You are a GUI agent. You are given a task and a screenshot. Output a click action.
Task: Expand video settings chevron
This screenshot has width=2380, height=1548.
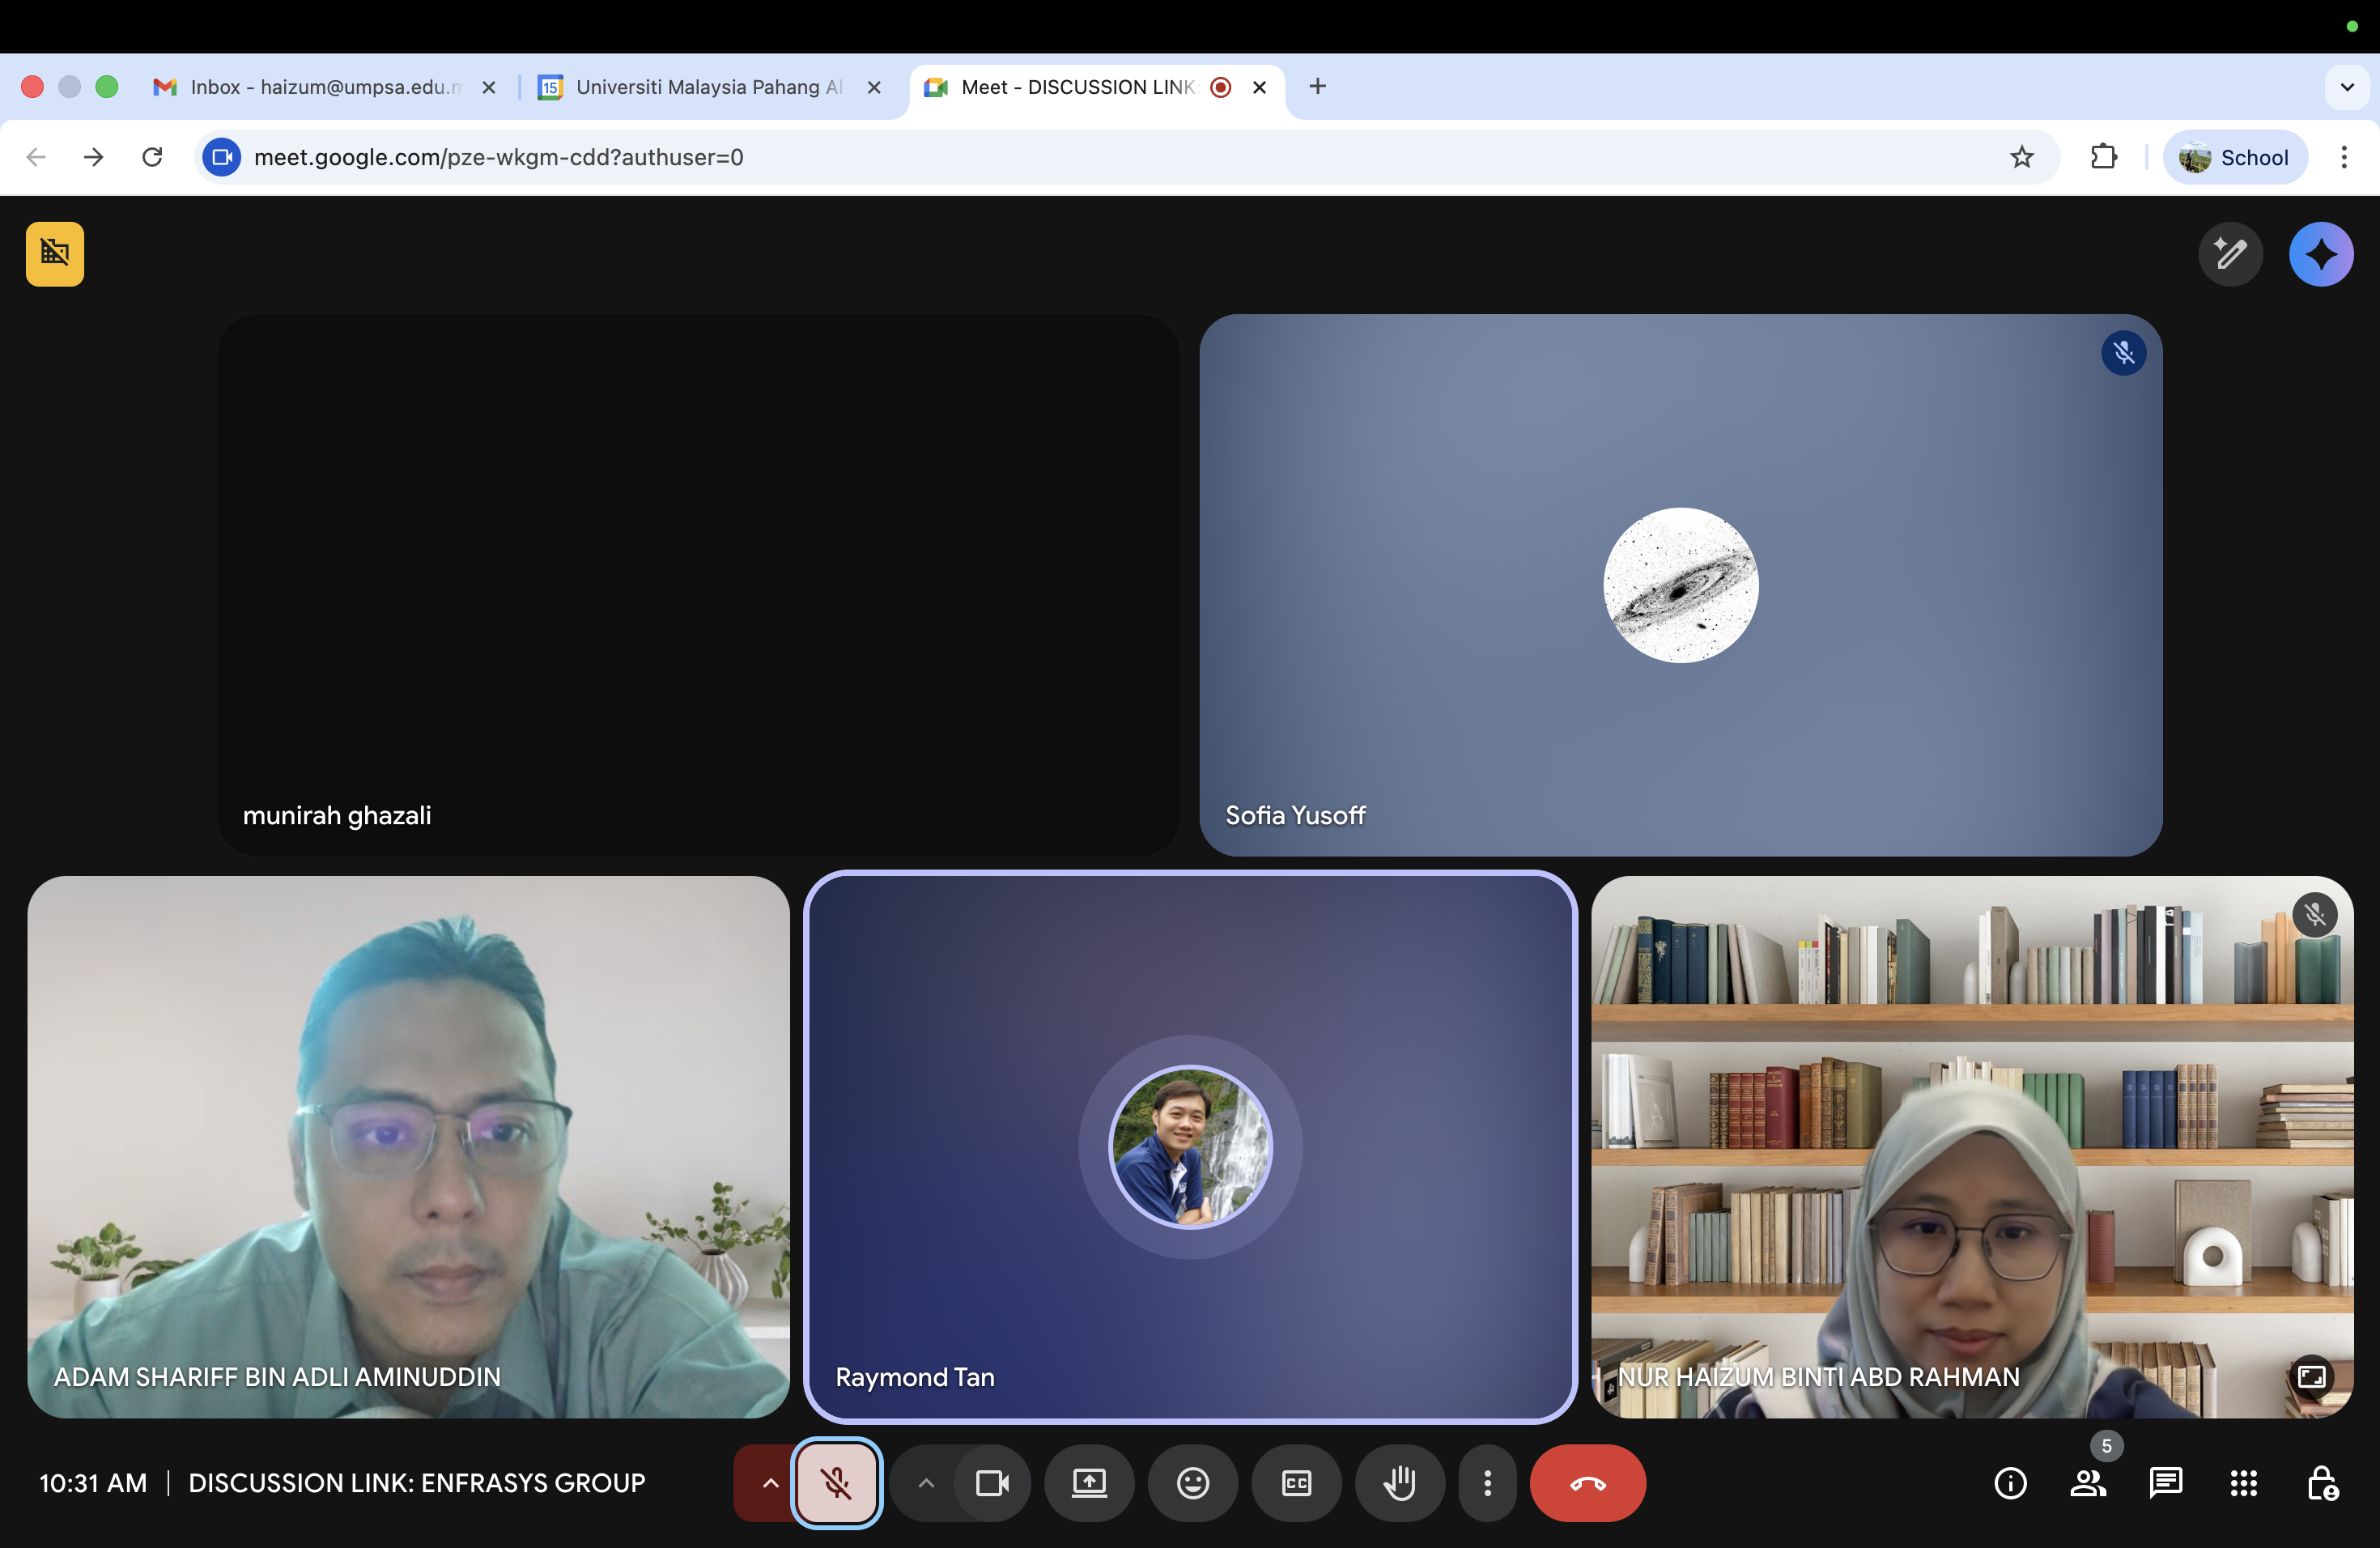pyautogui.click(x=926, y=1483)
